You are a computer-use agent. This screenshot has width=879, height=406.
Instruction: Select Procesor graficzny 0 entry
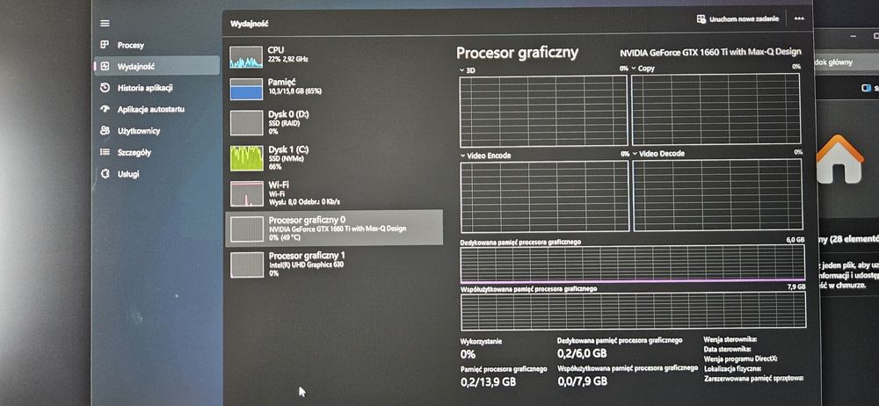[x=334, y=228]
